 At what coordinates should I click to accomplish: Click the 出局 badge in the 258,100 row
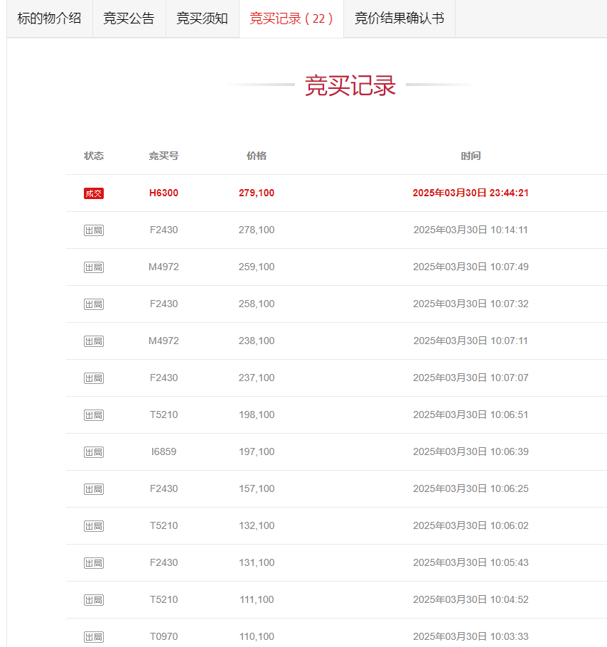(94, 304)
